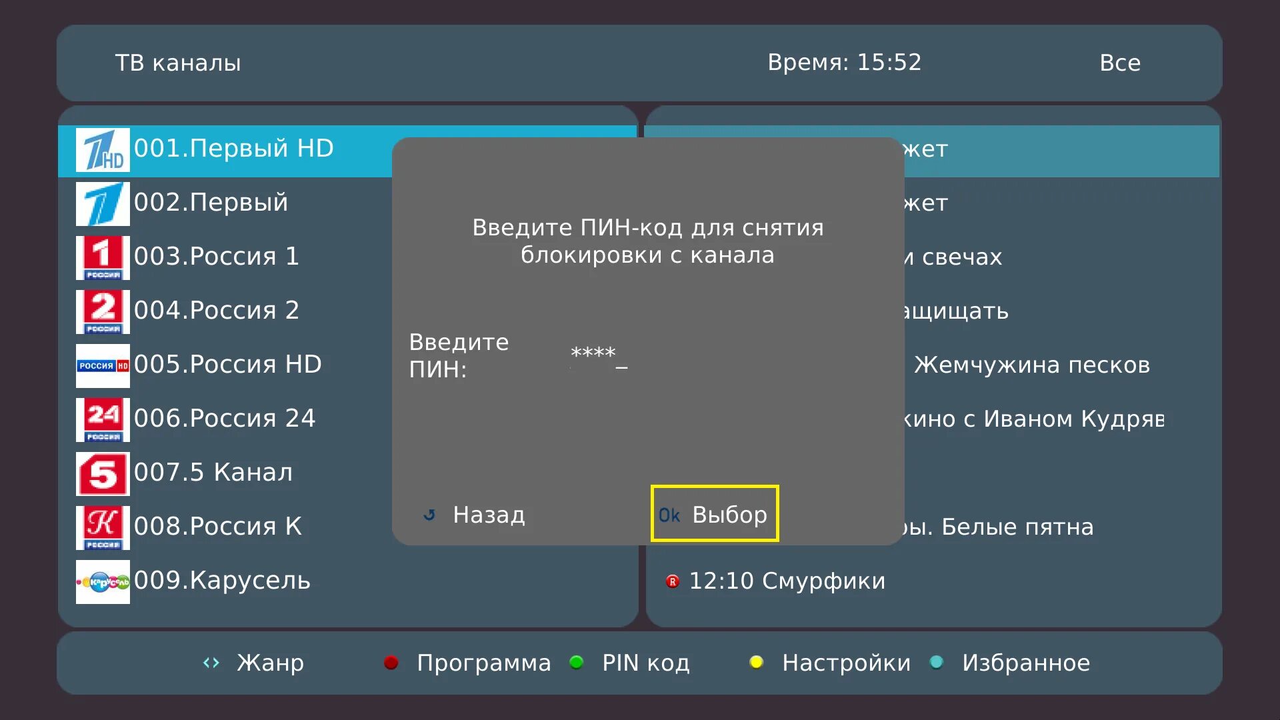Open the Настройки option
1280x720 pixels.
click(830, 663)
